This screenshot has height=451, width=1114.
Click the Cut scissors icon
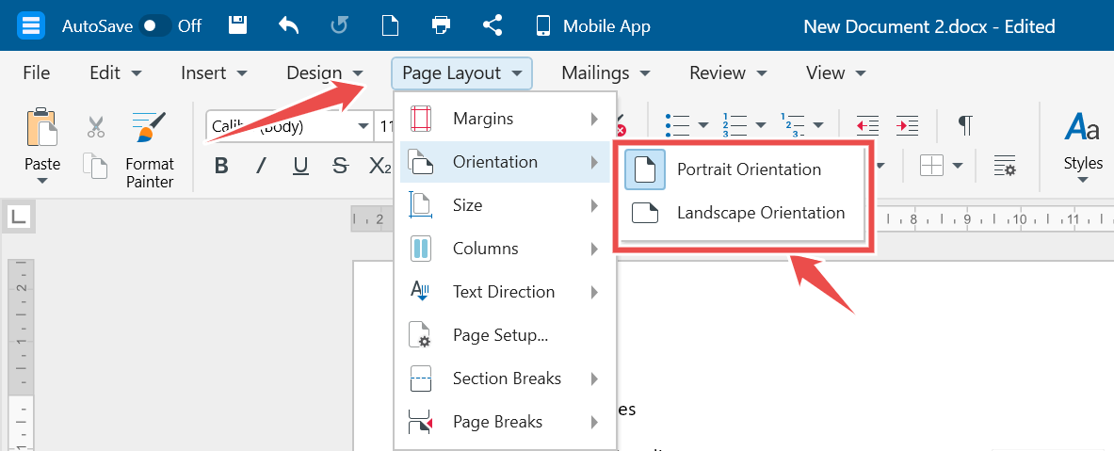(96, 127)
